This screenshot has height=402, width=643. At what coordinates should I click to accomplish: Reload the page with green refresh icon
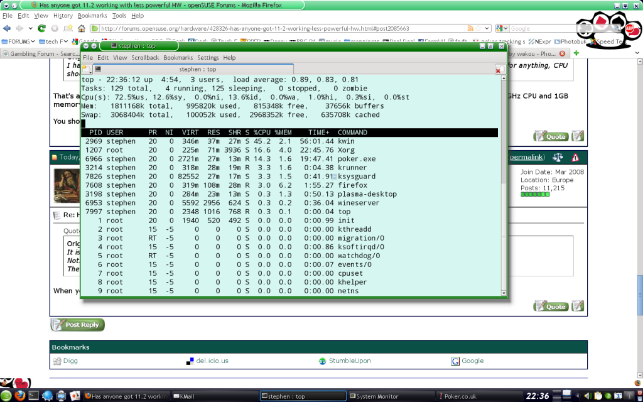[x=41, y=28]
